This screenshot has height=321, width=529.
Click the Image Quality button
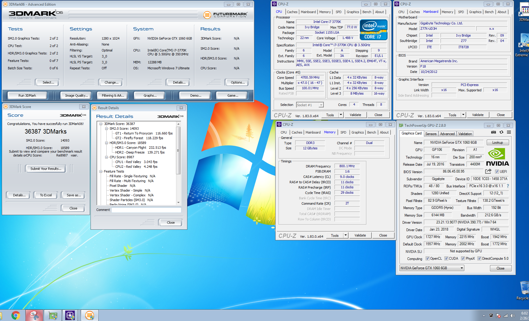[x=77, y=95]
